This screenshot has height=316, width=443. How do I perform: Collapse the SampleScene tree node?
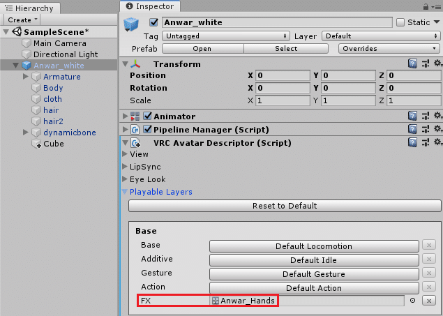click(6, 32)
